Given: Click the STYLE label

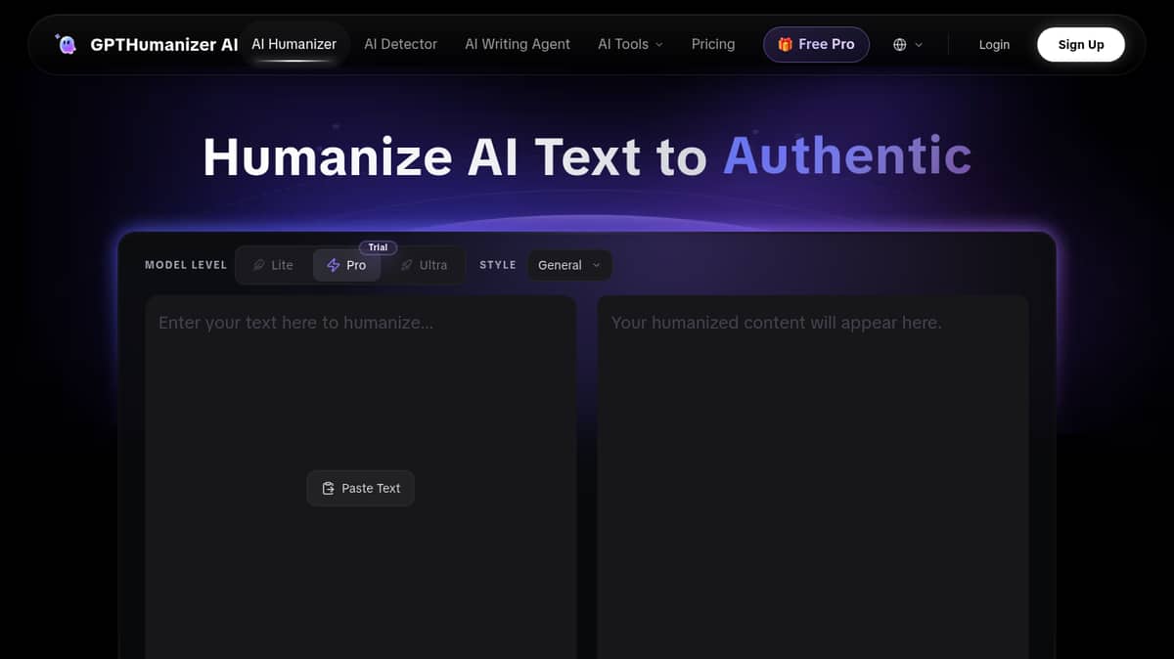Looking at the screenshot, I should pyautogui.click(x=498, y=265).
